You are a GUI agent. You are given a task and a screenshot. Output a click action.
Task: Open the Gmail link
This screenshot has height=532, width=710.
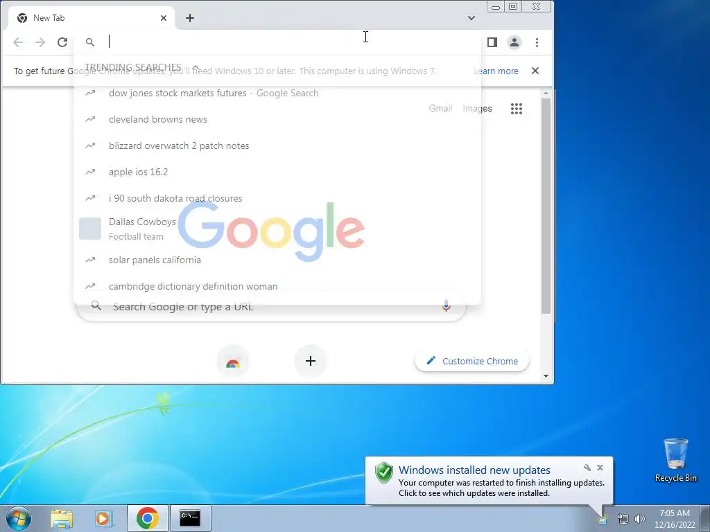point(440,109)
